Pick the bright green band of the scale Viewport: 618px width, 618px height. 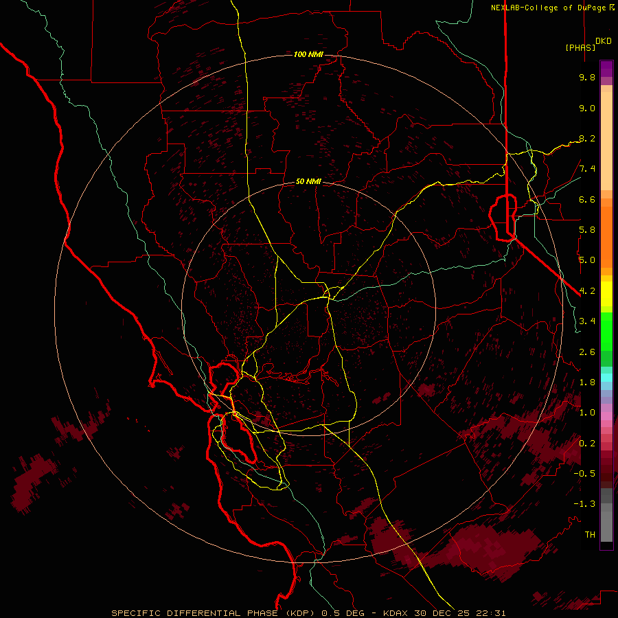pos(606,330)
